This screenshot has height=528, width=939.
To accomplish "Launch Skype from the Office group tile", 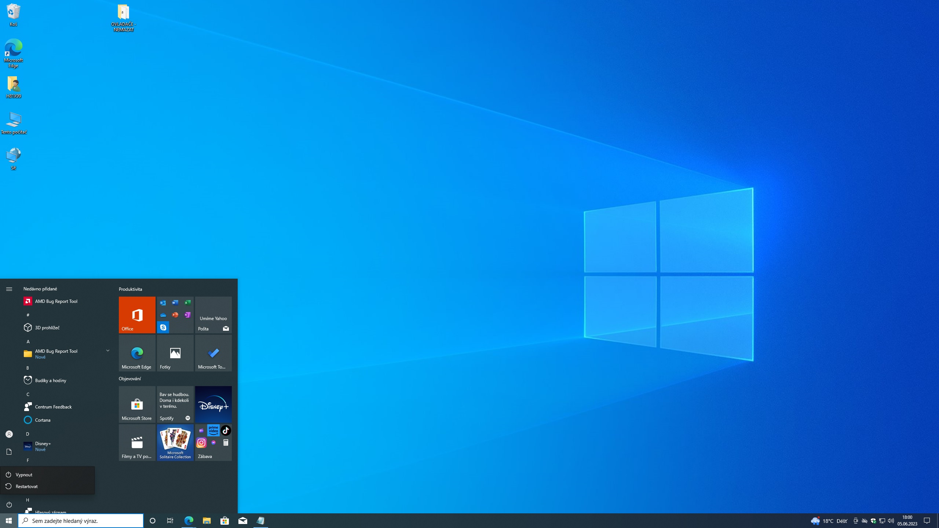I will pyautogui.click(x=163, y=327).
